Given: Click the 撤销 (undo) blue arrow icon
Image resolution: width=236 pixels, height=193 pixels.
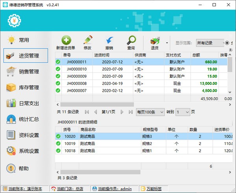Looking at the screenshot, I should point(109,40).
